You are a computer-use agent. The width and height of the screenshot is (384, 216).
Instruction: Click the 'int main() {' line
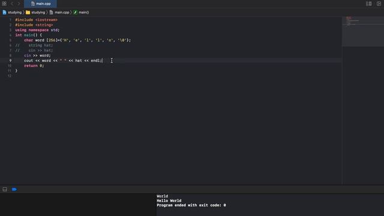[28, 35]
